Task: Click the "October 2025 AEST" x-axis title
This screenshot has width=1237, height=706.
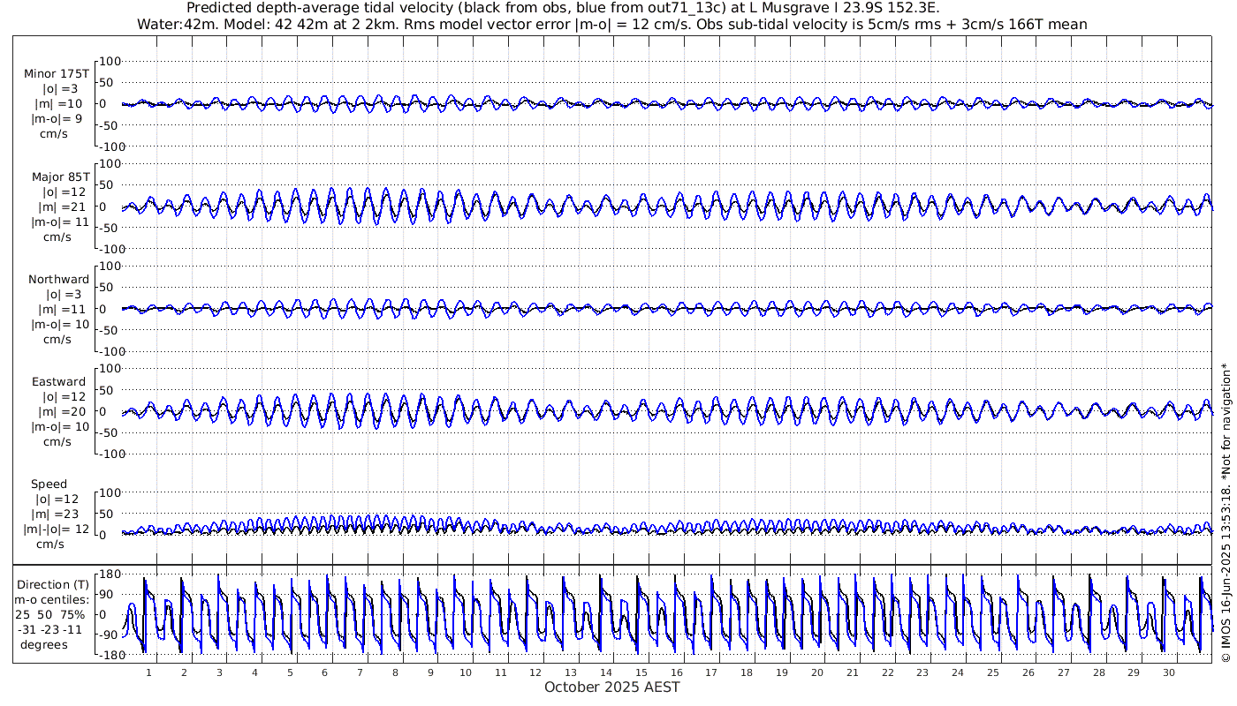Action: pos(611,687)
